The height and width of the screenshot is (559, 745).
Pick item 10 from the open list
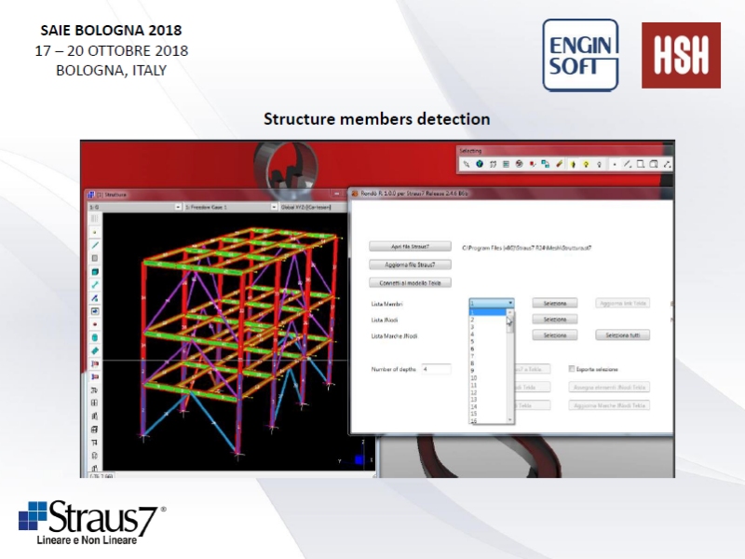[474, 377]
